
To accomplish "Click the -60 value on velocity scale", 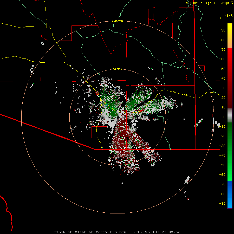I will pos(222,175).
